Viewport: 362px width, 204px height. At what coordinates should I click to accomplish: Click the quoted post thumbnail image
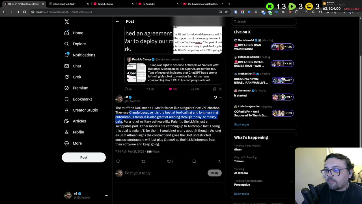pos(136,73)
